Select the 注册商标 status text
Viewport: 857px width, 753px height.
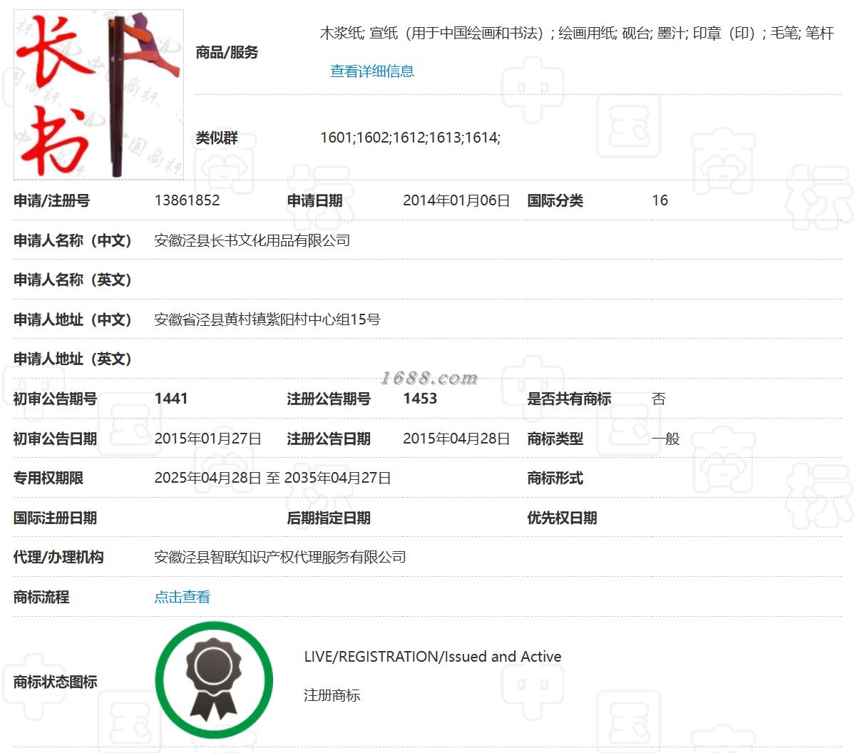[332, 695]
